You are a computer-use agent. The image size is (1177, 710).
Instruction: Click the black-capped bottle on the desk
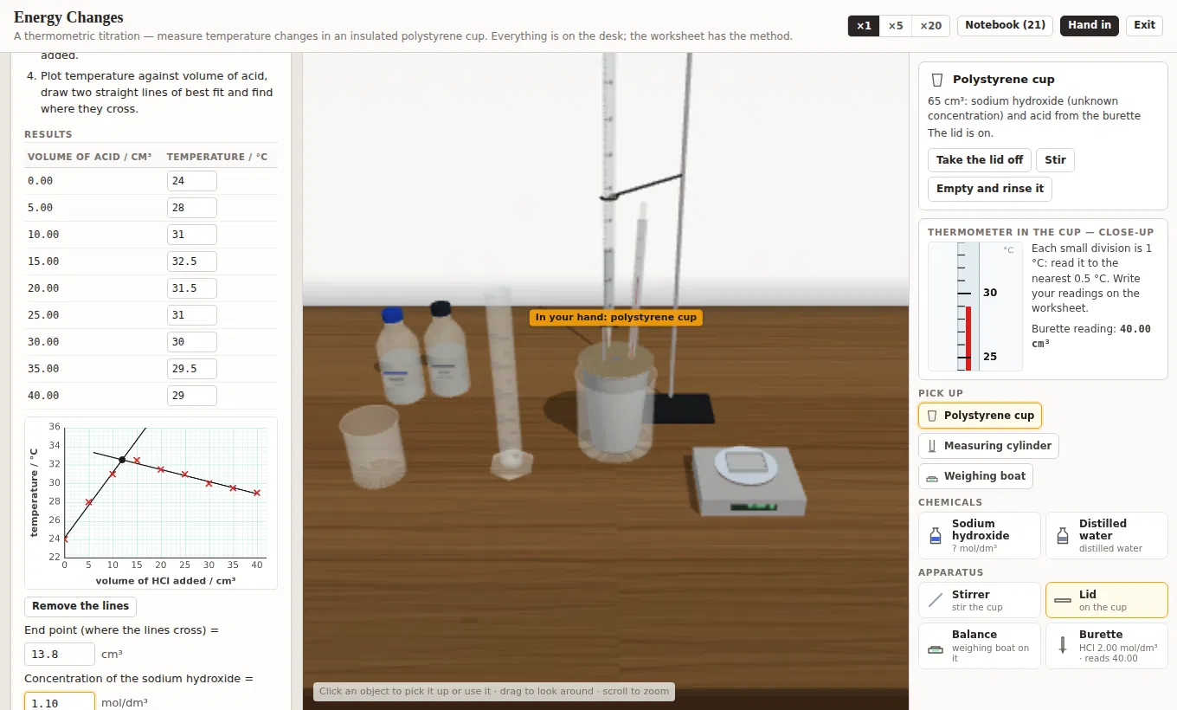click(x=447, y=349)
